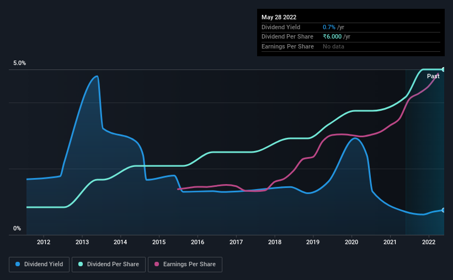
Task: Click the 0% y-axis label
Action: tap(17, 228)
